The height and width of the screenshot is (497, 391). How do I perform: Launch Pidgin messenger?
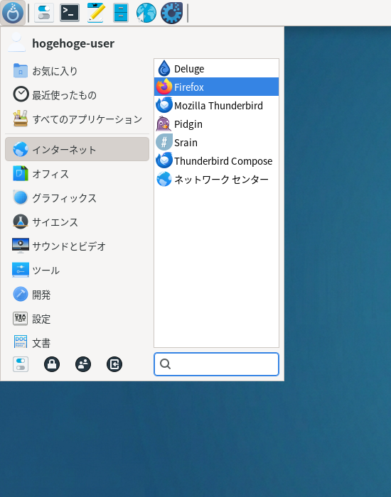point(216,124)
